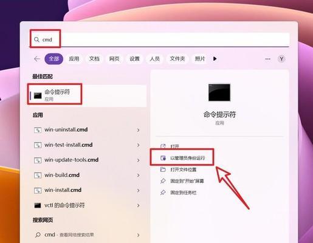
Task: Click the open file location folder icon
Action: coord(163,169)
